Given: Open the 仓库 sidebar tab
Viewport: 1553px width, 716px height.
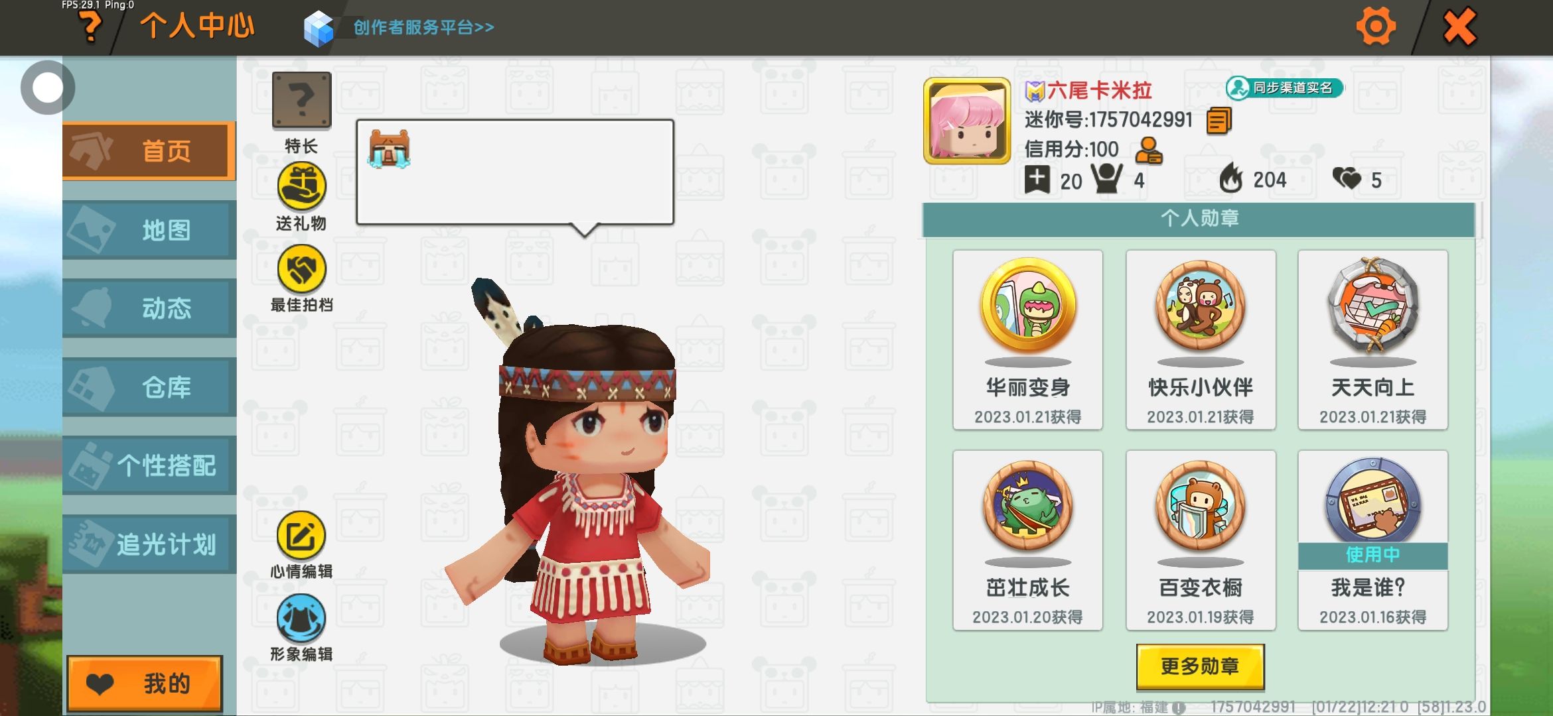Looking at the screenshot, I should [x=149, y=387].
